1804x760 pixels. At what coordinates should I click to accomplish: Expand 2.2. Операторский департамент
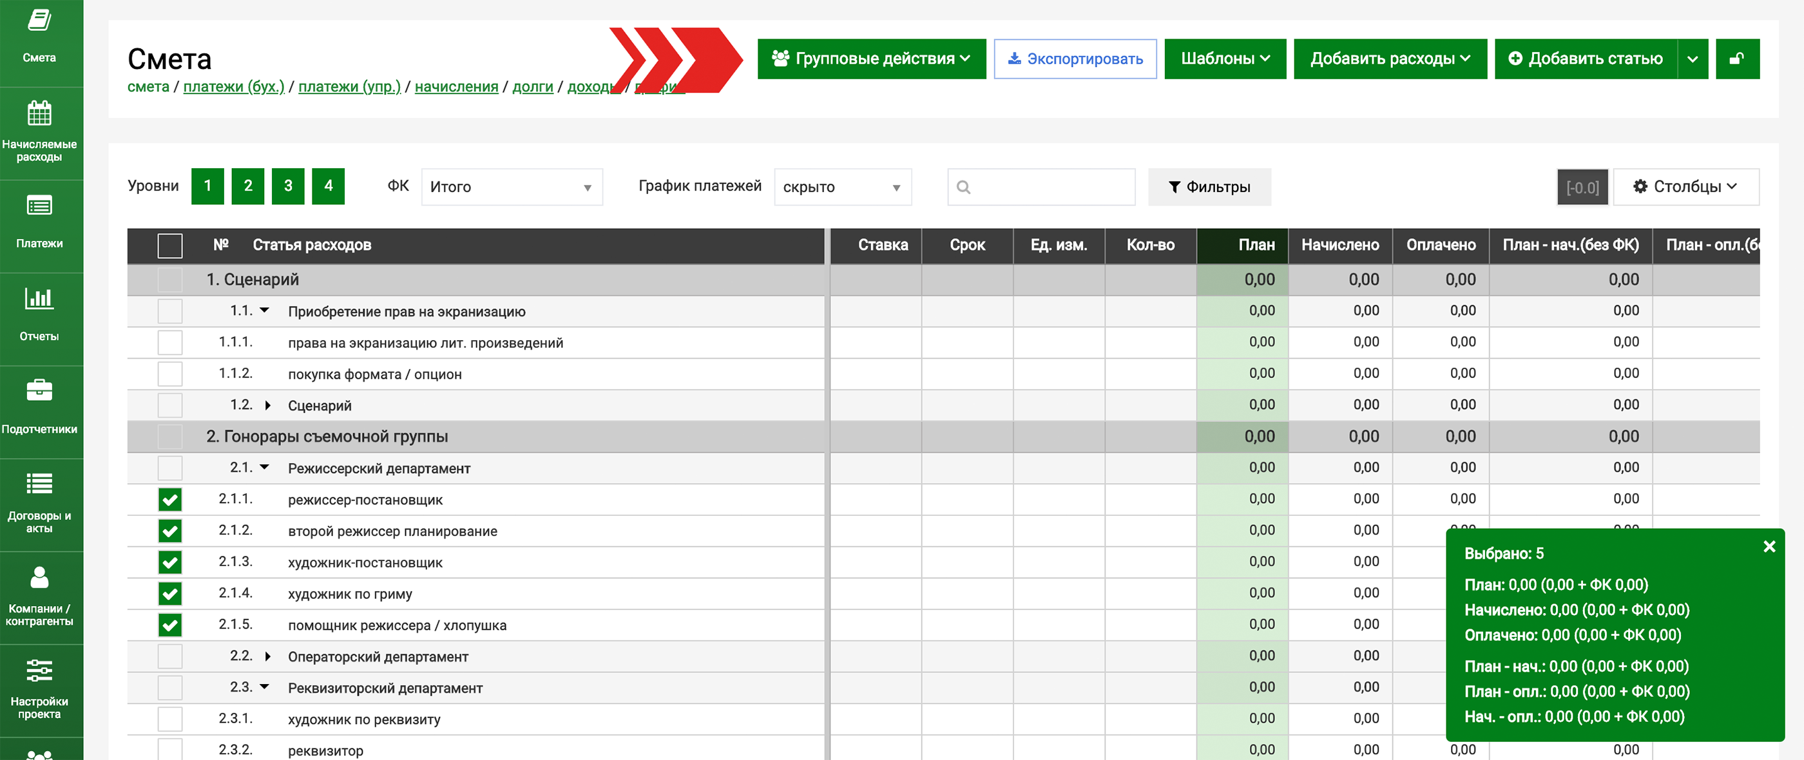point(267,656)
